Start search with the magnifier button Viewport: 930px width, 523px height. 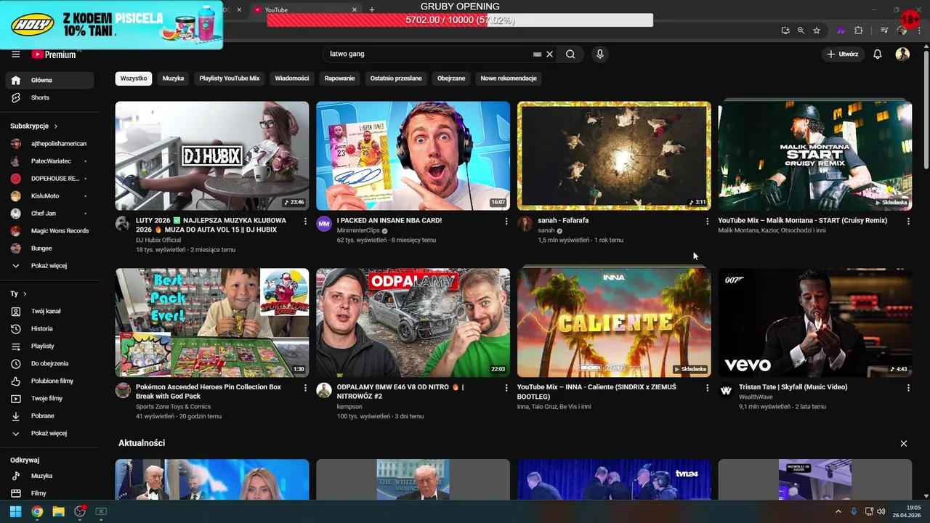(x=570, y=54)
